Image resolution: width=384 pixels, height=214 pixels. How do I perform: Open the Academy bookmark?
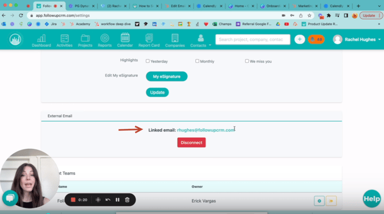(80, 24)
